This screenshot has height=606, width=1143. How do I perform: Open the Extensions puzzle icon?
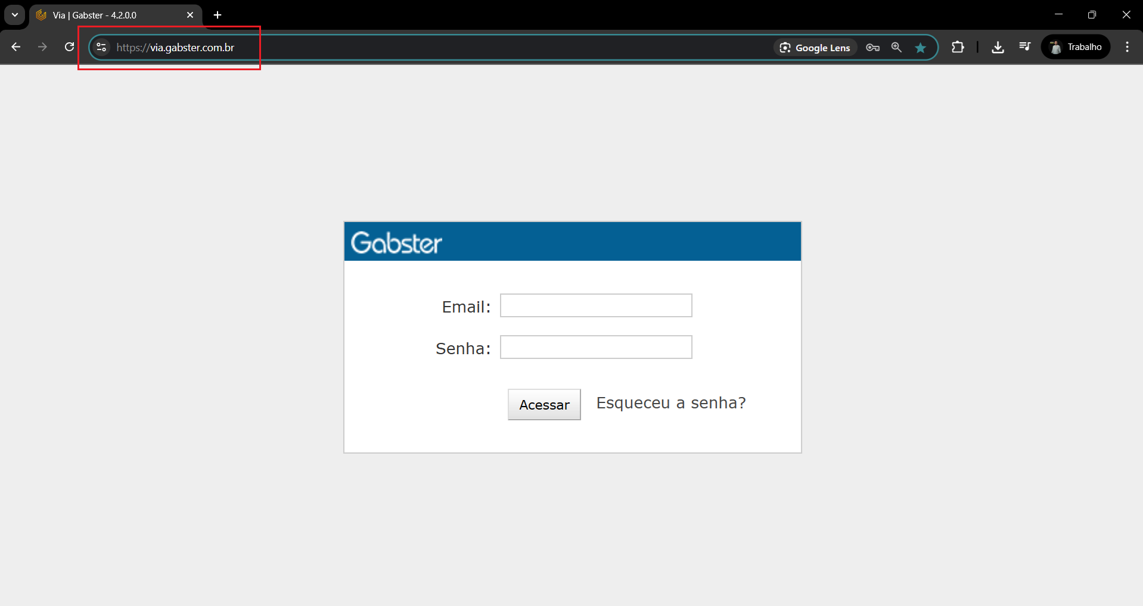click(958, 47)
